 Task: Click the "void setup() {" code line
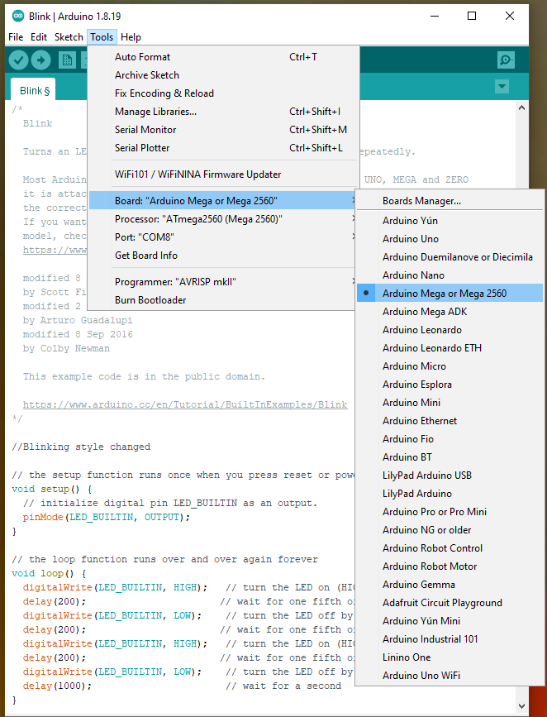click(x=51, y=489)
